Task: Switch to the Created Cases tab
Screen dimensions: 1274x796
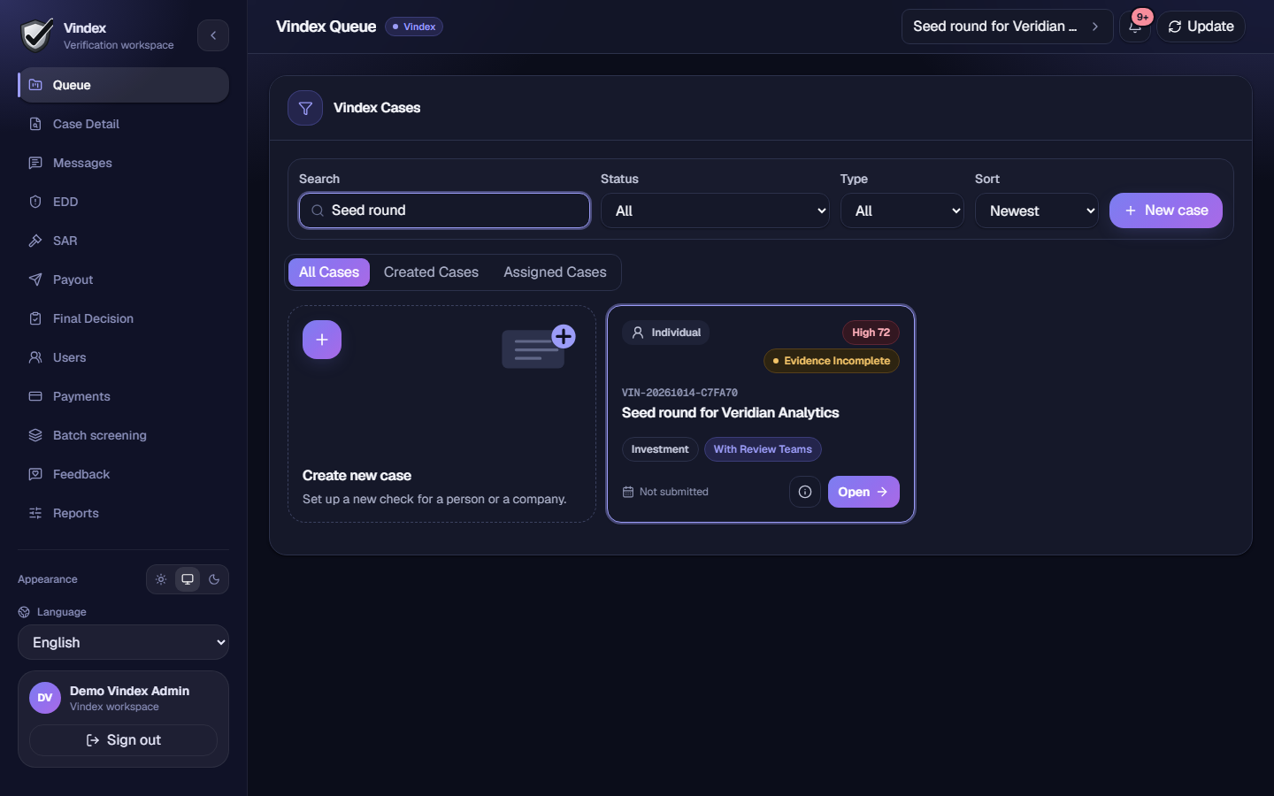Action: click(x=431, y=272)
